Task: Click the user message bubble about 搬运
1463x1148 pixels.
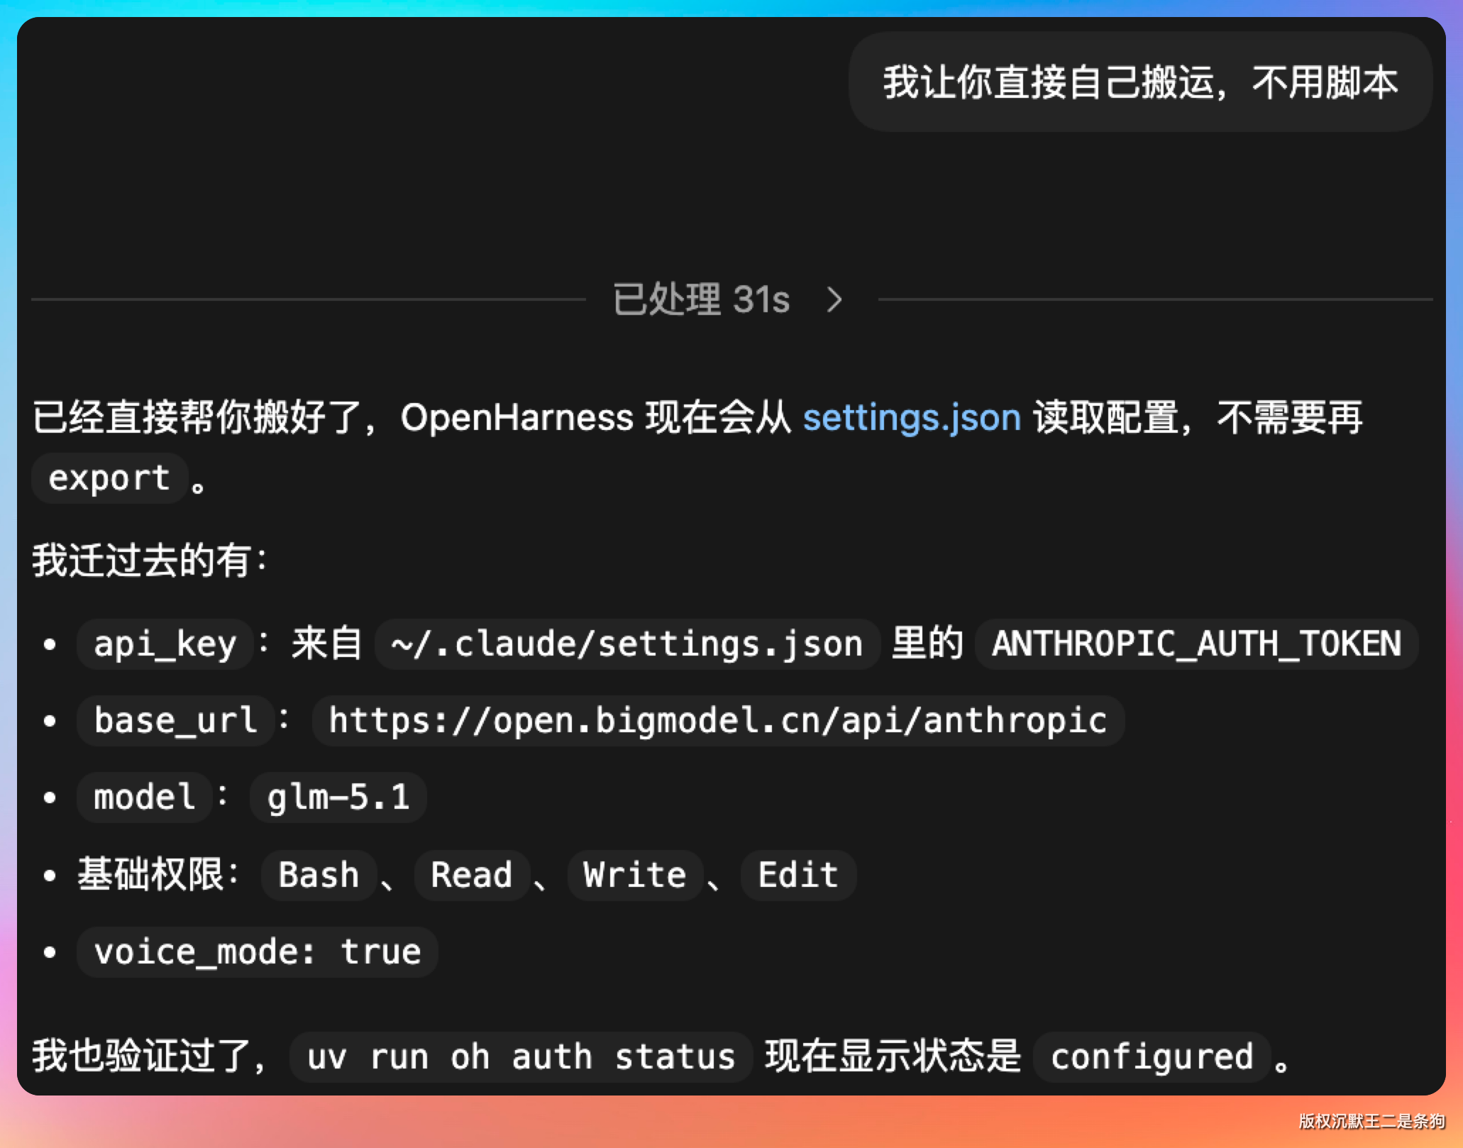Action: tap(1139, 82)
